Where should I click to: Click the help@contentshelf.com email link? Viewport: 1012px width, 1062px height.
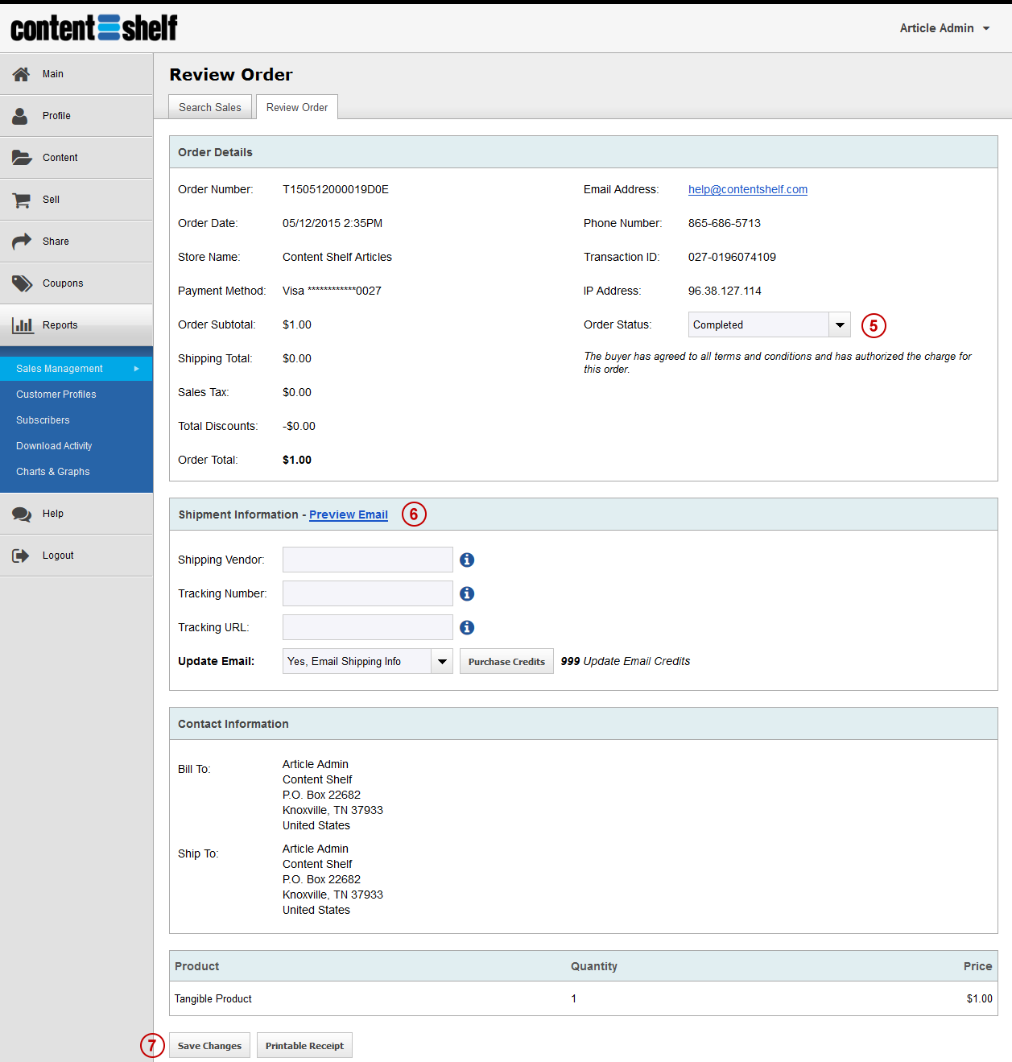(748, 189)
